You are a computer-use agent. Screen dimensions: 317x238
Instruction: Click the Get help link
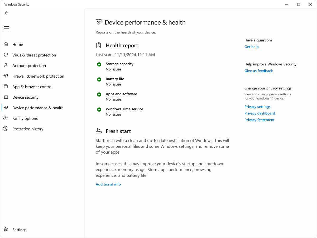tap(251, 47)
